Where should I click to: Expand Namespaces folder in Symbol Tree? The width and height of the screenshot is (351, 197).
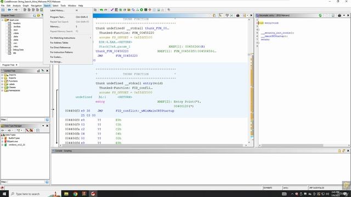[2, 91]
